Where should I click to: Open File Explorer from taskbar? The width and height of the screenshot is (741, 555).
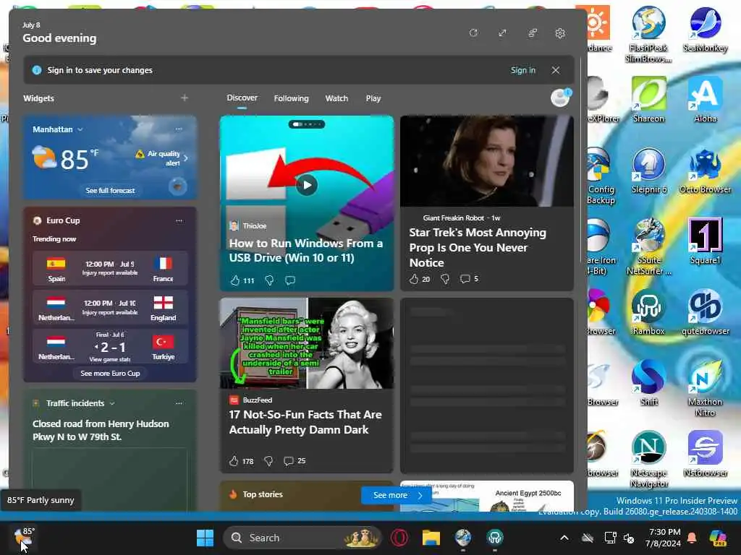(431, 538)
